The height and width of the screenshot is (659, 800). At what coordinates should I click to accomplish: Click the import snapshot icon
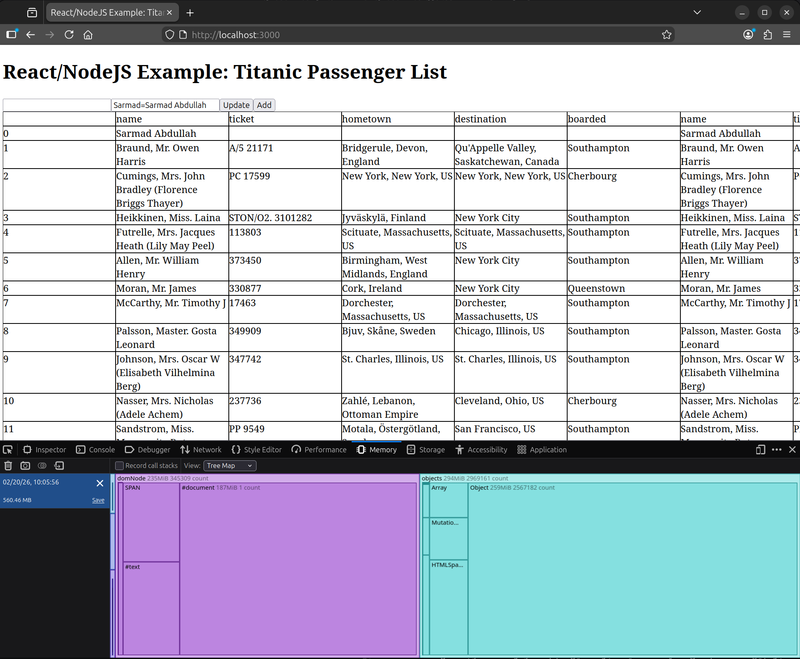pos(59,466)
